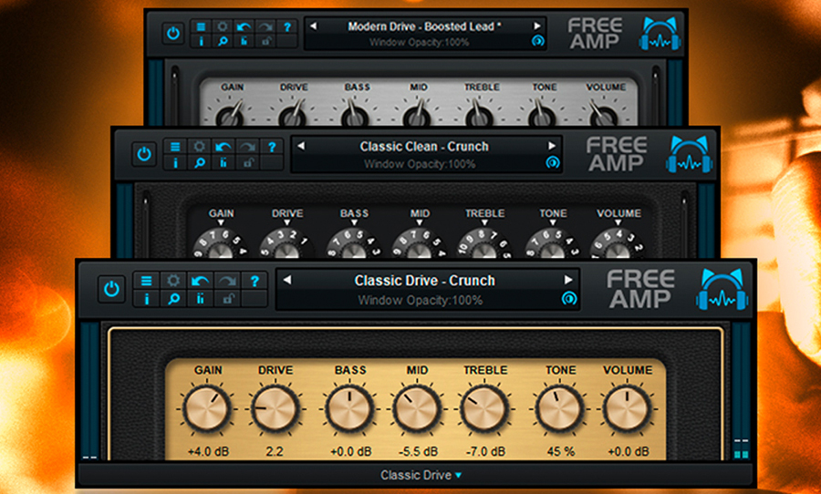The height and width of the screenshot is (494, 821).
Task: Toggle power bypass on Classic Clean plugin
Action: [143, 154]
